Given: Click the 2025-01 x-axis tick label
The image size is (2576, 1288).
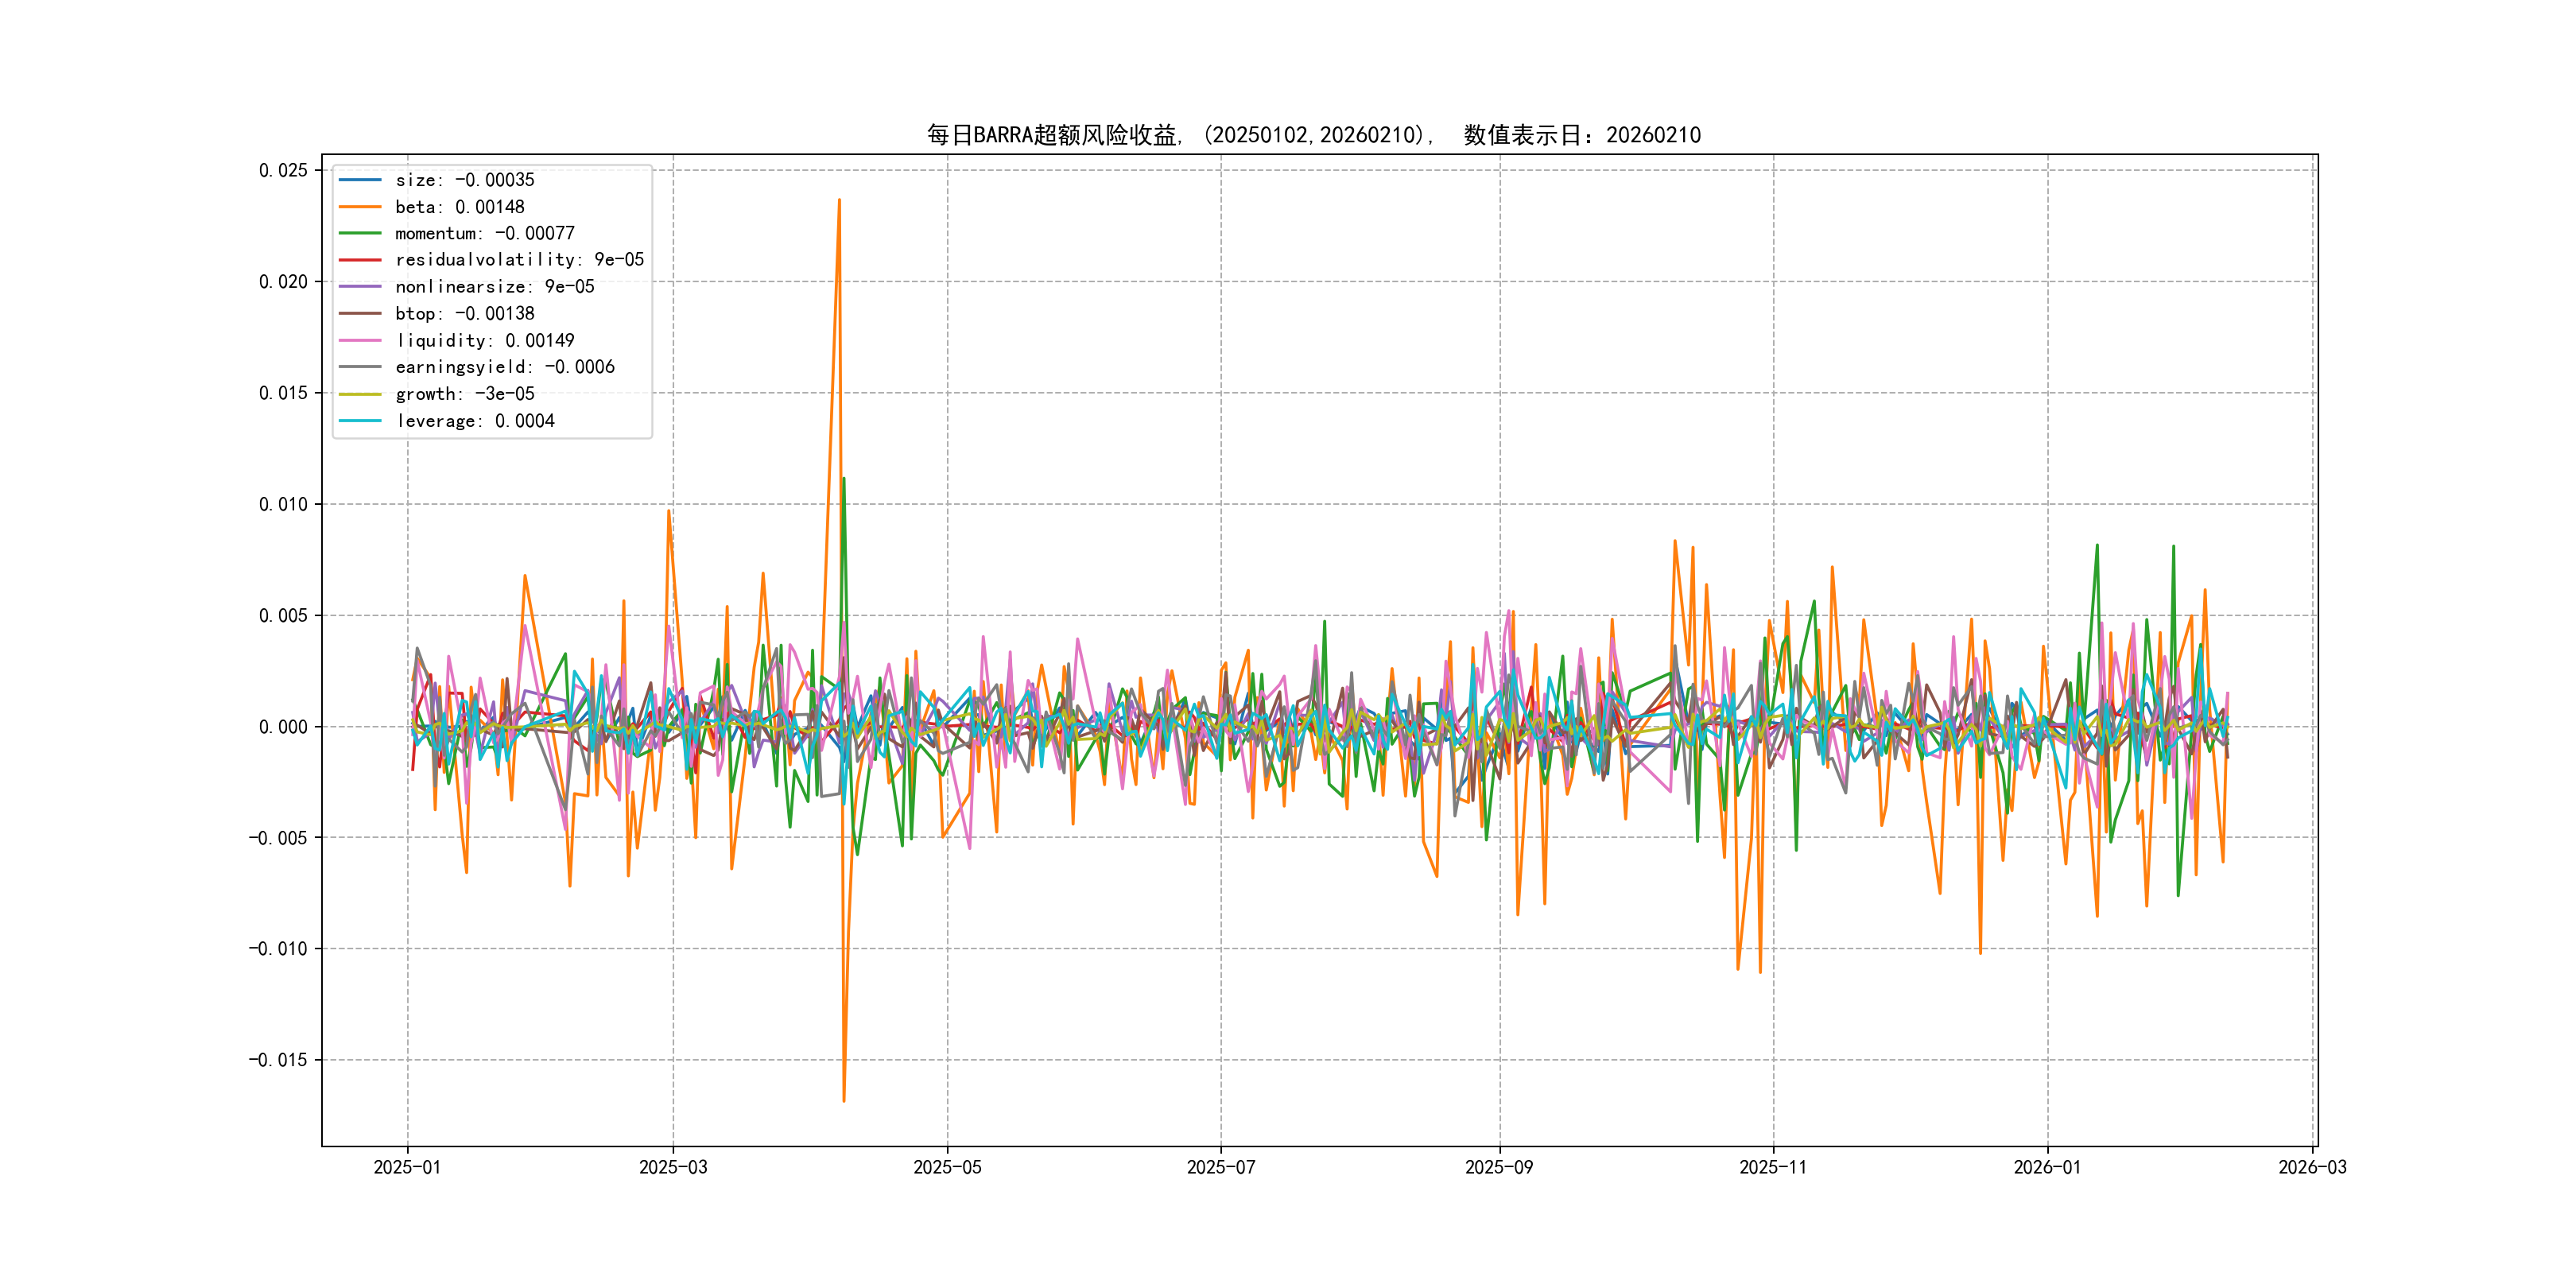Looking at the screenshot, I should [x=407, y=1167].
